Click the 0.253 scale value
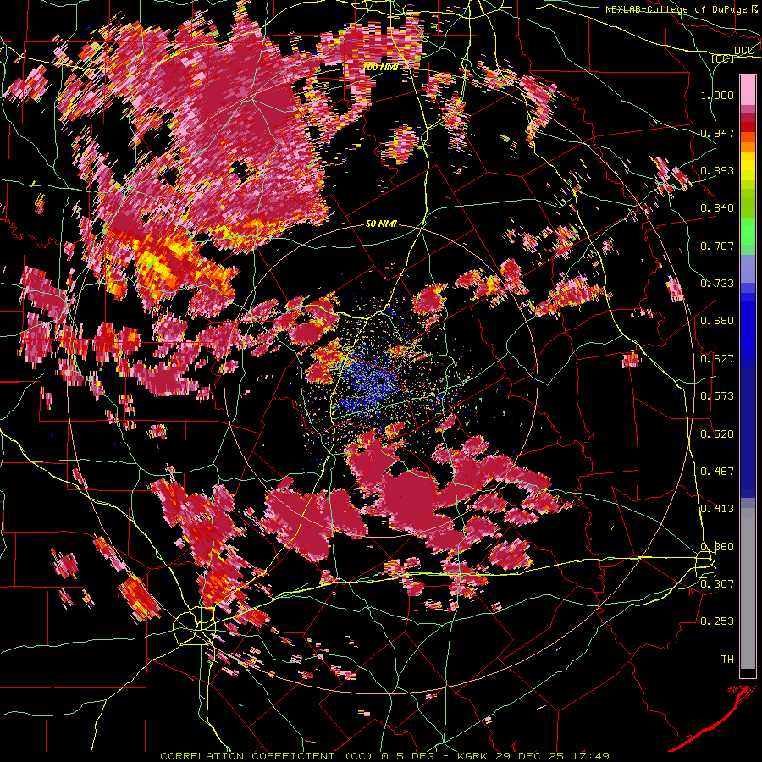Image resolution: width=762 pixels, height=762 pixels. (x=717, y=621)
